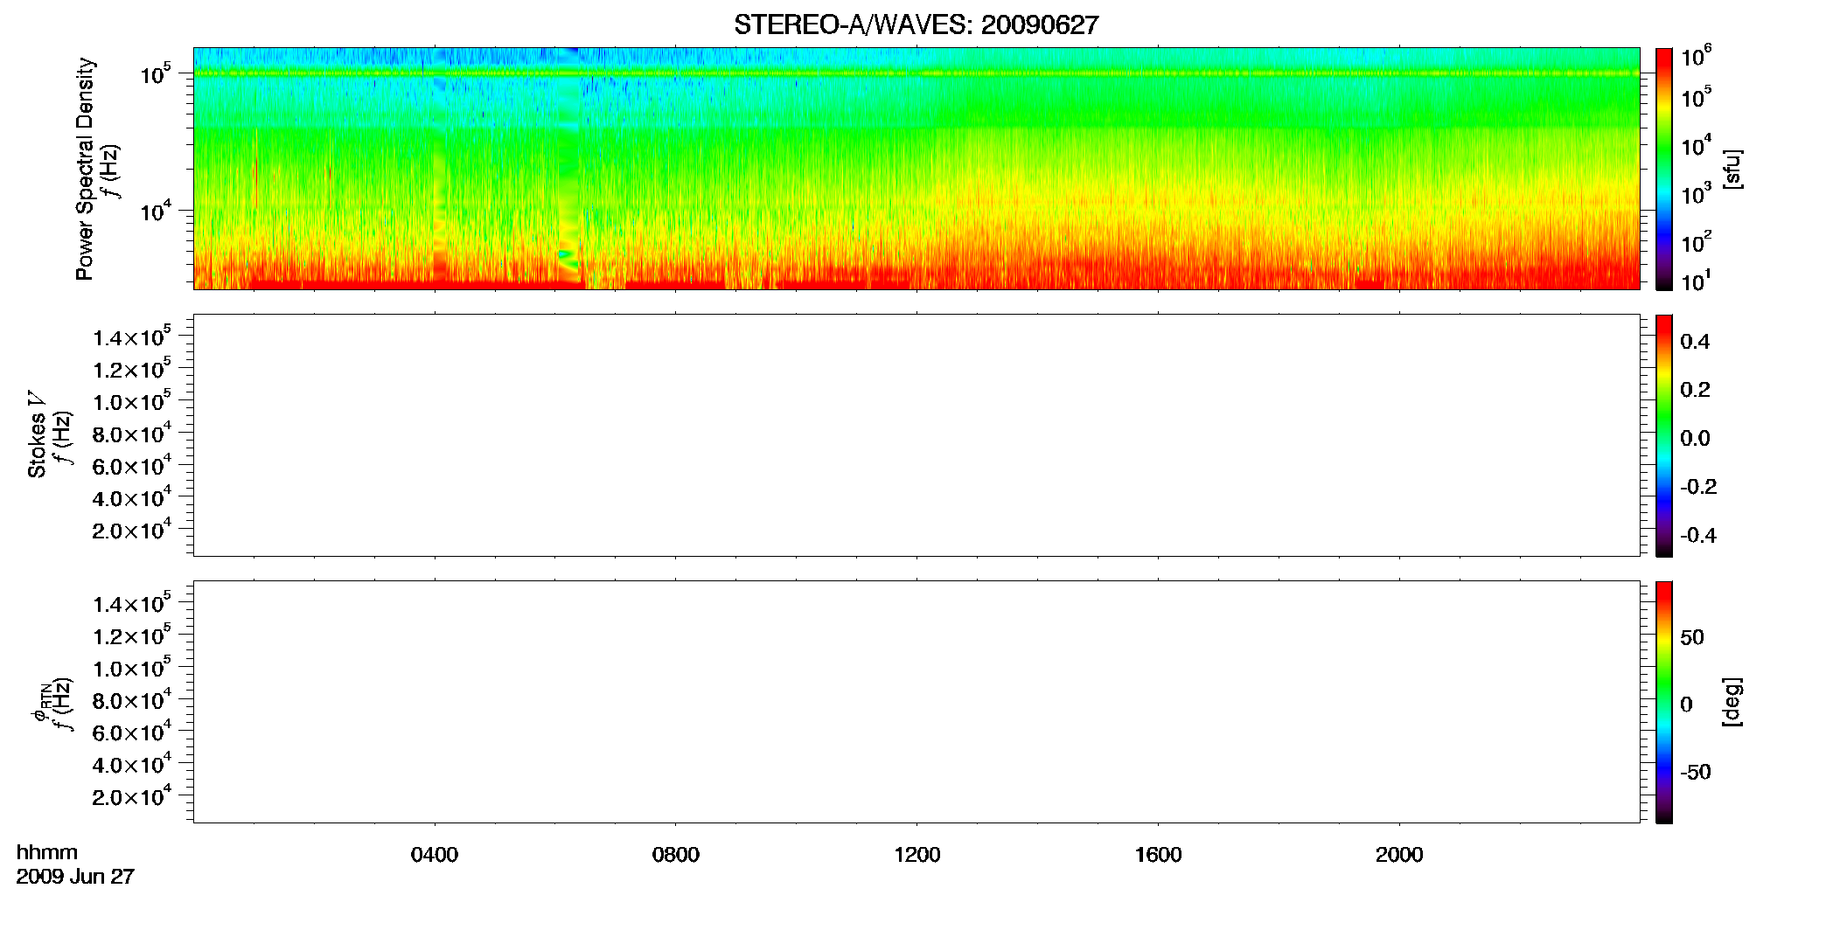Click the plot title STEREO-A/WAVES: 20090627
Image resolution: width=1833 pixels, height=944 pixels.
(916, 25)
